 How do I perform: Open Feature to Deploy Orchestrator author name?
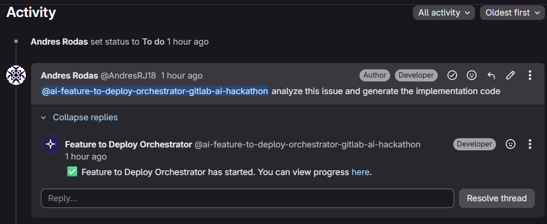[128, 144]
